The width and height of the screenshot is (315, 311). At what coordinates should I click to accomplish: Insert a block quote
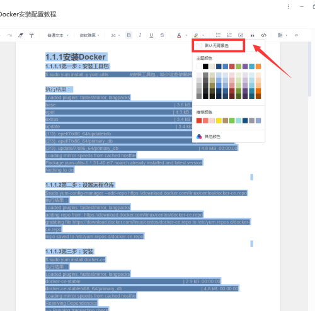[252, 35]
